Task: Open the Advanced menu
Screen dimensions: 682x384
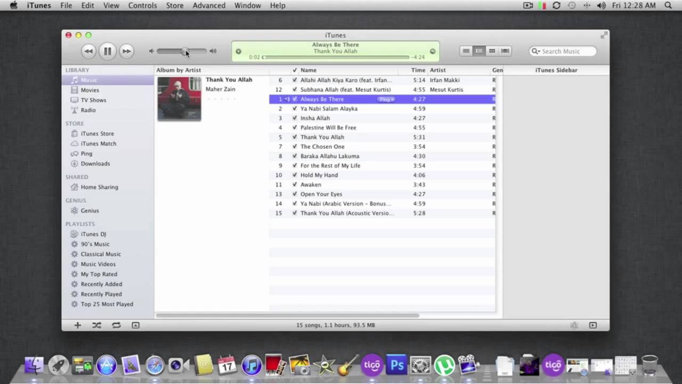Action: [x=209, y=5]
